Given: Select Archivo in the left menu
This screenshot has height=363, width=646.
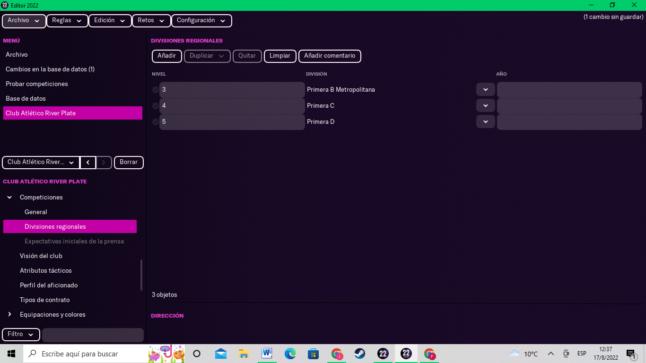Looking at the screenshot, I should pyautogui.click(x=73, y=55).
